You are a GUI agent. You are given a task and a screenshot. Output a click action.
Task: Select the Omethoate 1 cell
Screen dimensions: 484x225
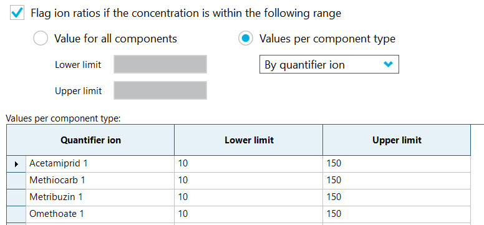pyautogui.click(x=100, y=214)
